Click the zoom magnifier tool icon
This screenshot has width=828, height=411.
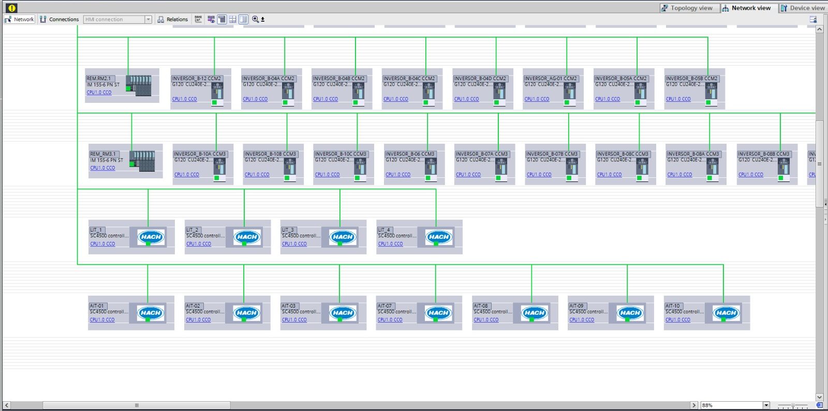click(x=255, y=19)
